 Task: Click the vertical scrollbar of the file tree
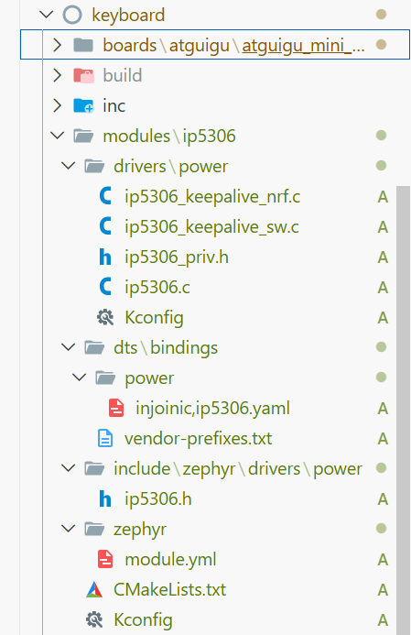404,410
